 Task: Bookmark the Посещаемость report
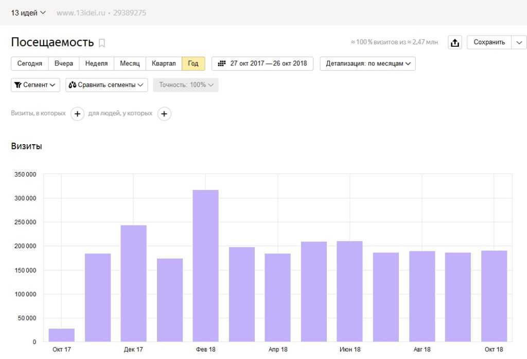coord(102,43)
